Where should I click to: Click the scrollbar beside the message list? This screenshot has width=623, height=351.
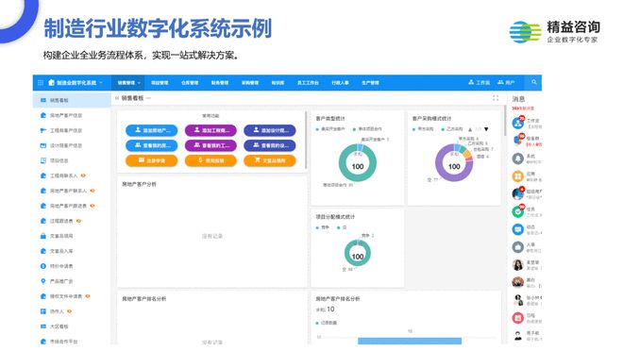pyautogui.click(x=505, y=121)
